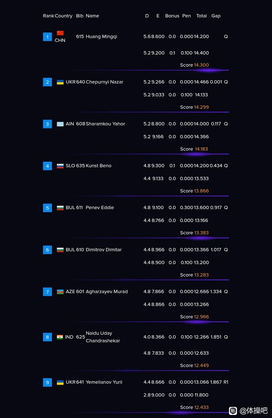Click the light blue AIN flag icon
The image size is (272, 418).
60,124
